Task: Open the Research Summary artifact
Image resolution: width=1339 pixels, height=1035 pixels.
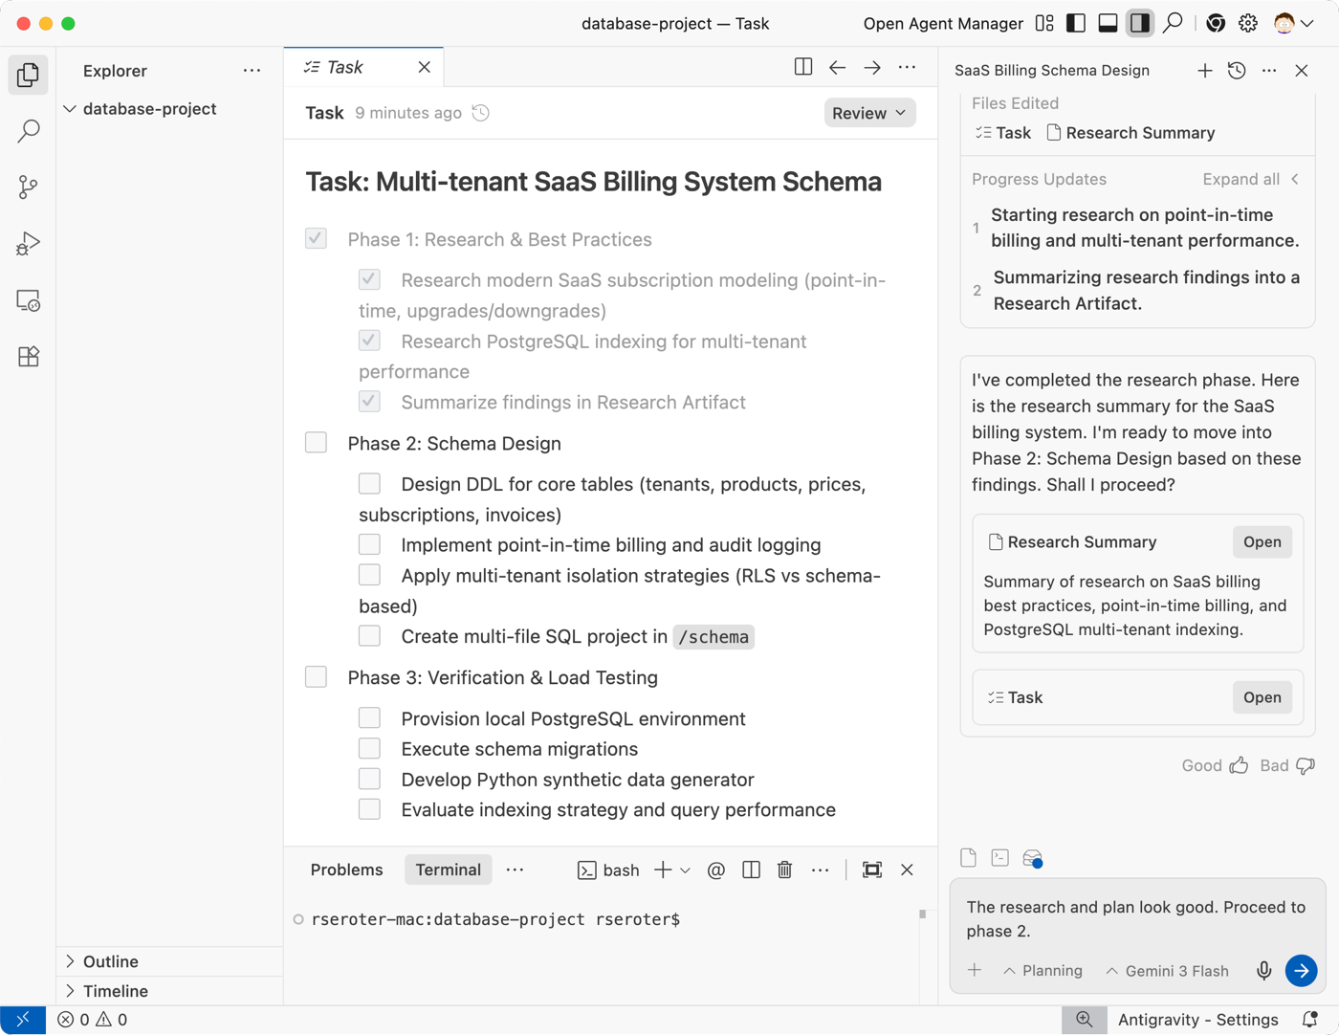Action: click(1262, 542)
